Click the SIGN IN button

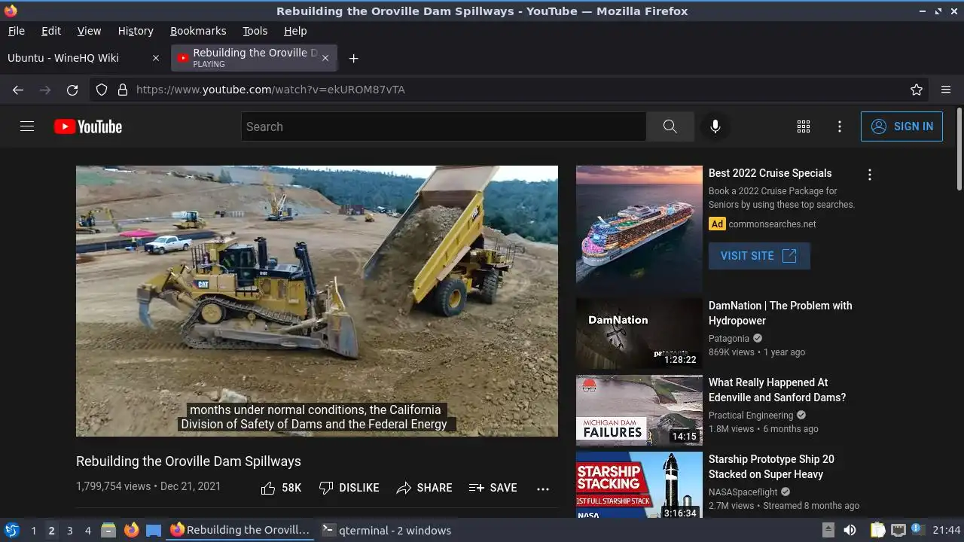tap(901, 126)
